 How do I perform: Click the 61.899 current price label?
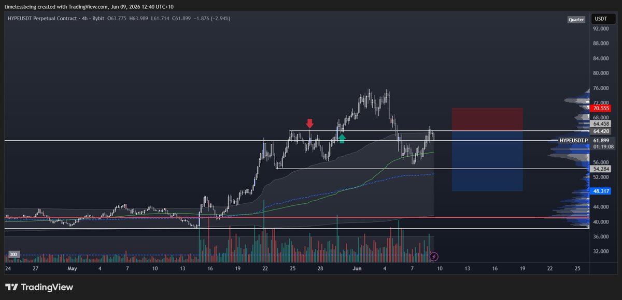[601, 141]
